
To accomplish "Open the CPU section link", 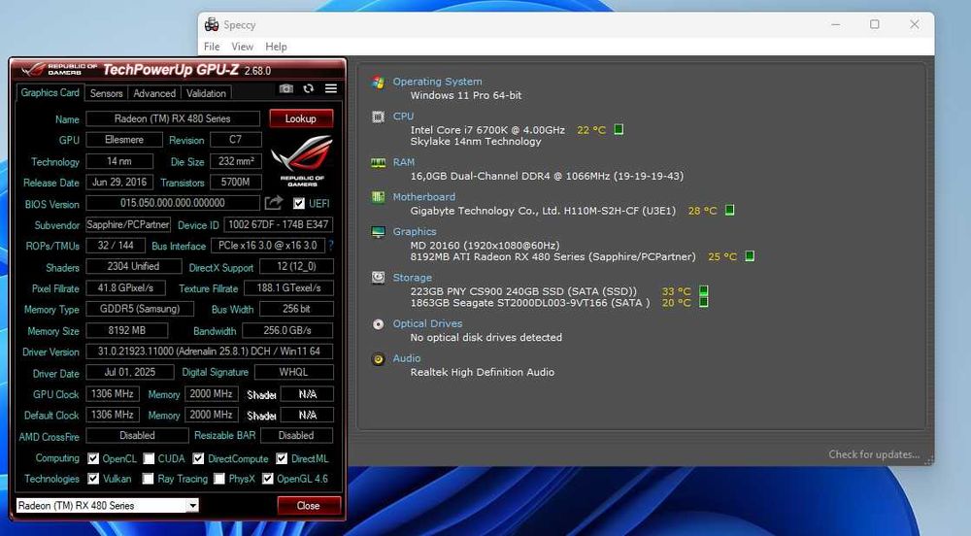I will 403,117.
